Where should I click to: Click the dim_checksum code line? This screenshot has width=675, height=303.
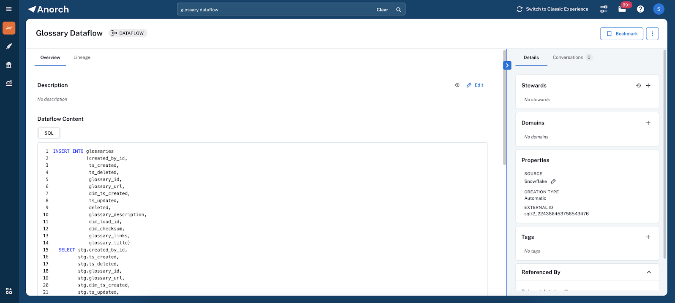pyautogui.click(x=106, y=229)
